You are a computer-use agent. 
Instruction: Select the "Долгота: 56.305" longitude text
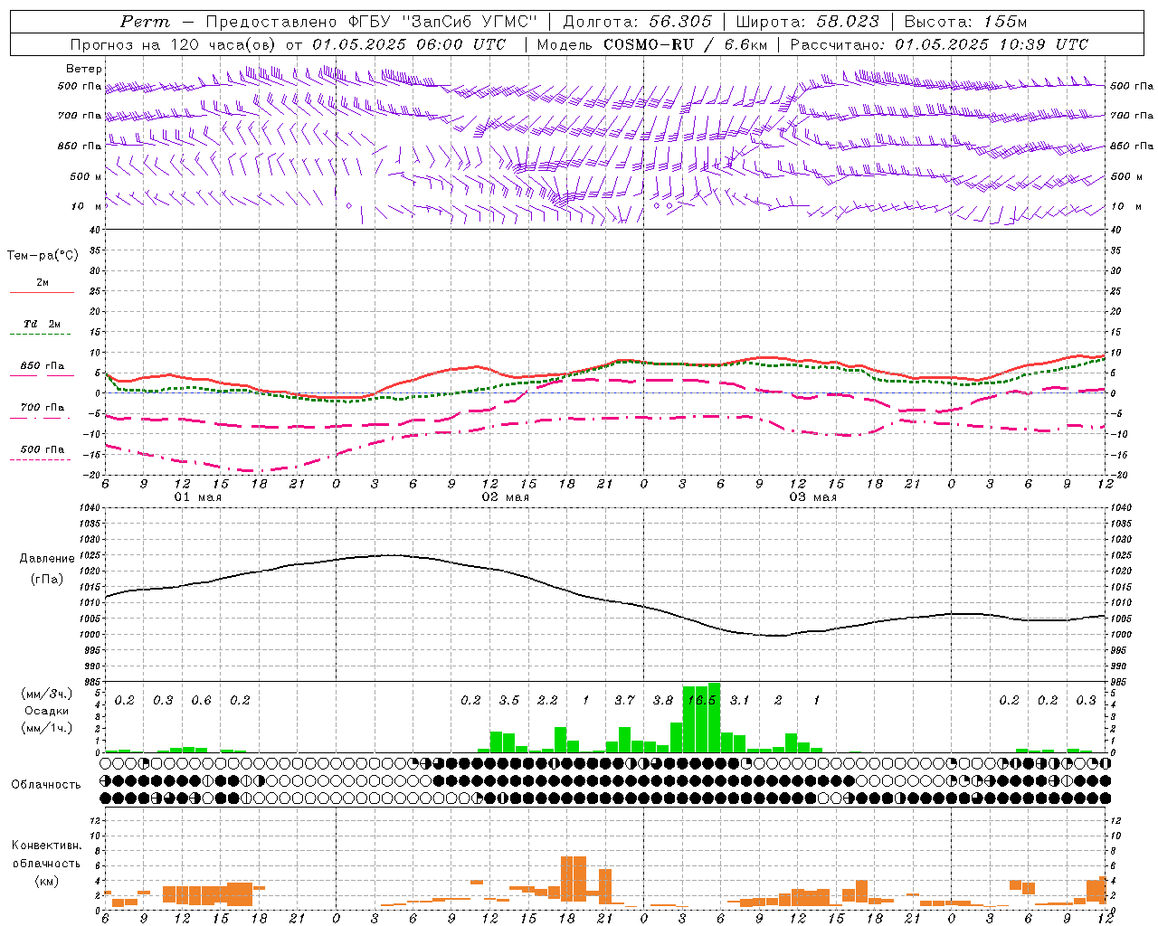(638, 22)
